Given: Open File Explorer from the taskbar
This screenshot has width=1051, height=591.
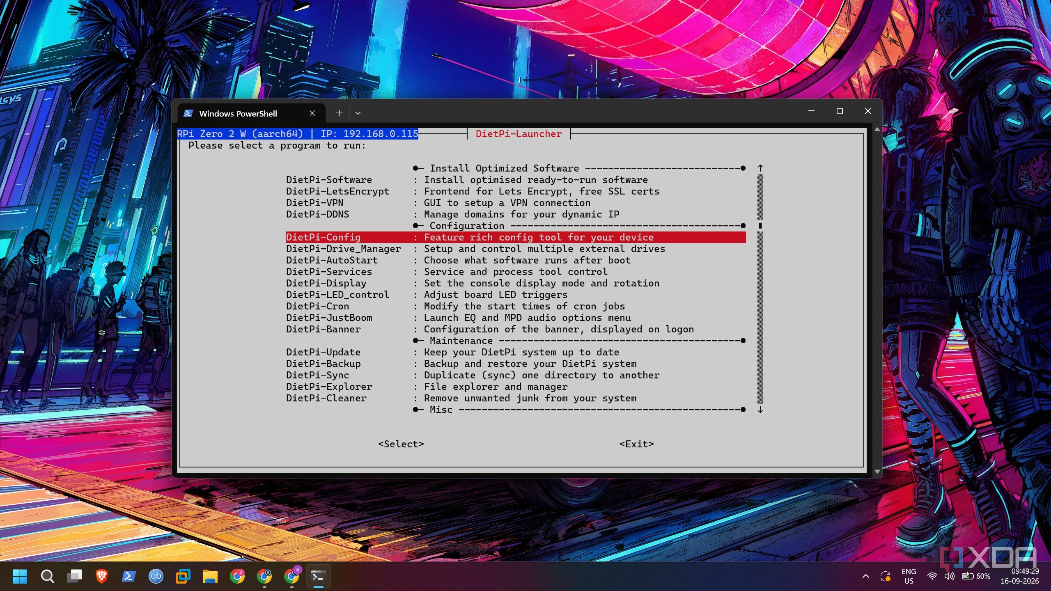Looking at the screenshot, I should click(x=210, y=576).
